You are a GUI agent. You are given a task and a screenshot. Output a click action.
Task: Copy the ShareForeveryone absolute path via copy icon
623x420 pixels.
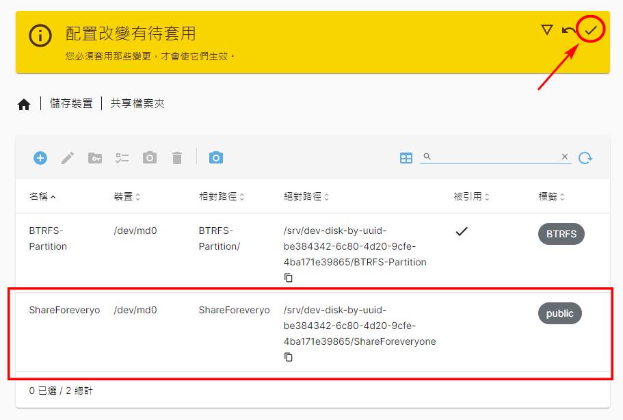(289, 357)
